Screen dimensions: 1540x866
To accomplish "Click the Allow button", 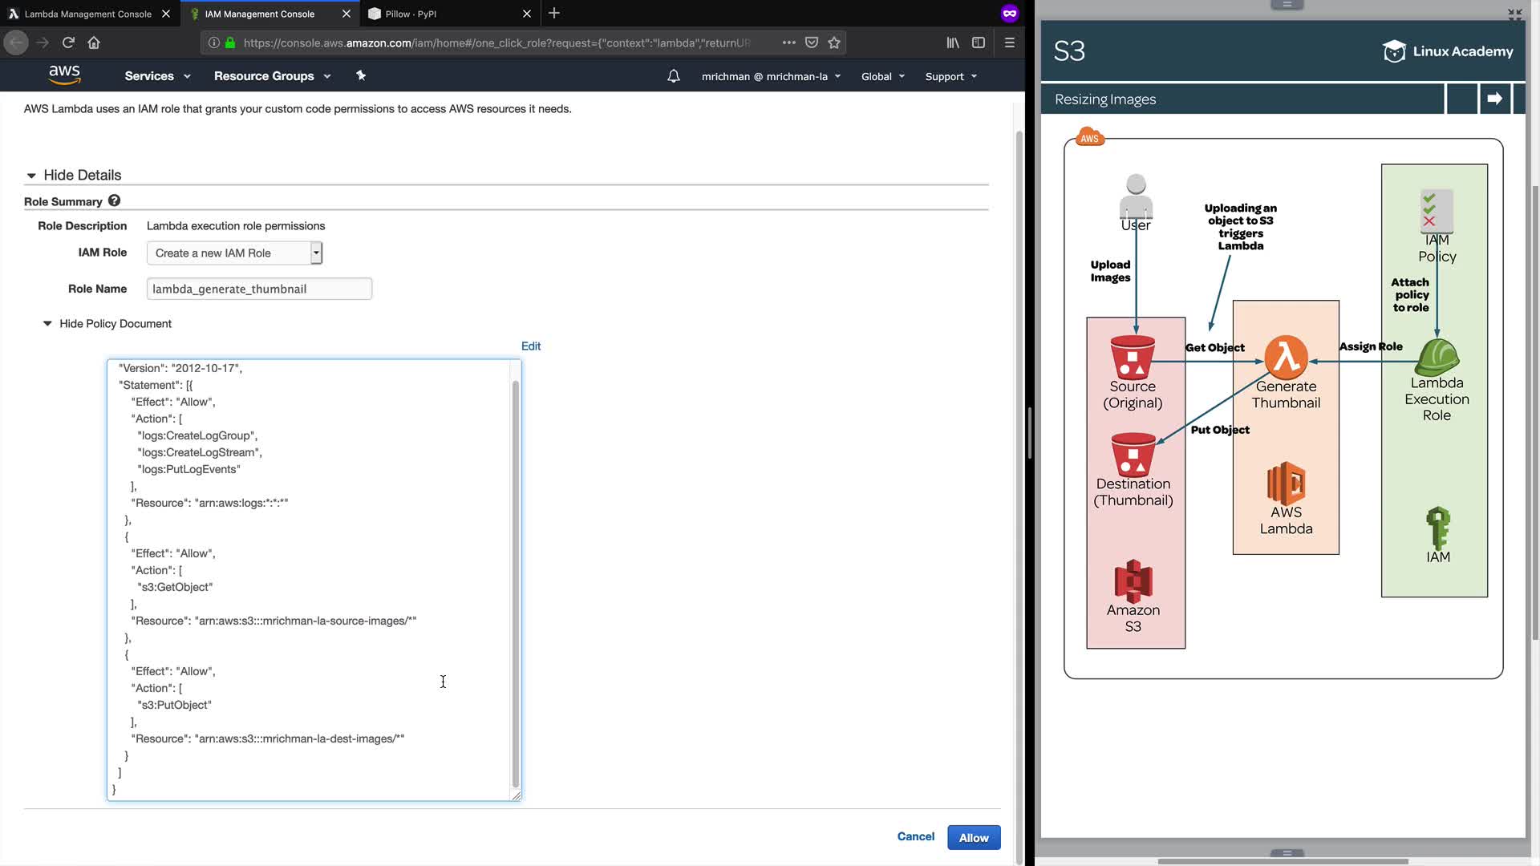I will coord(974,837).
